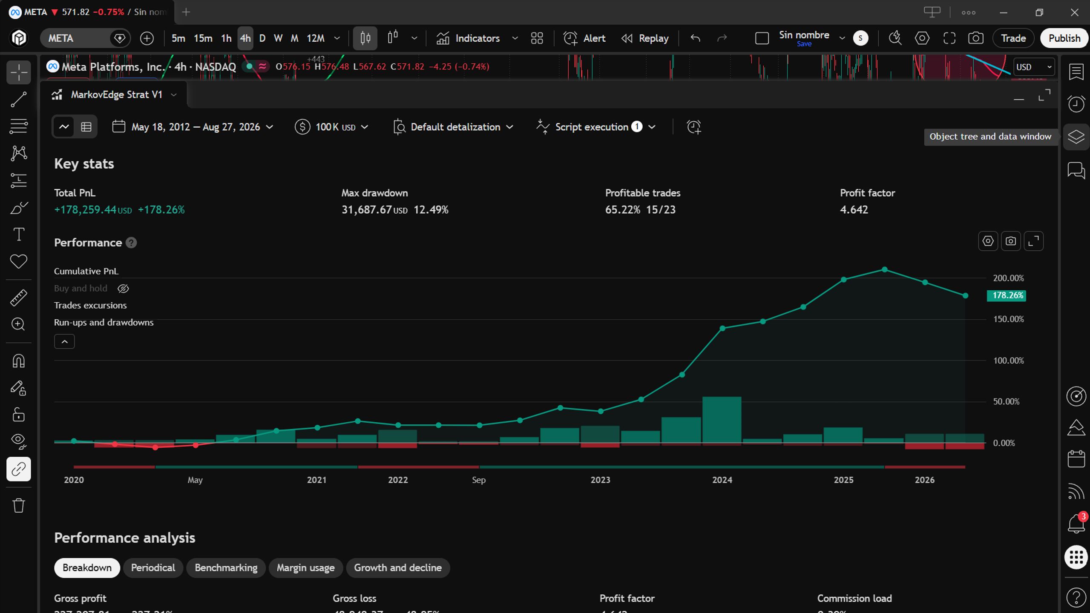Screen dimensions: 1090x613
Task: Switch to the 12M timeframe
Action: point(316,38)
